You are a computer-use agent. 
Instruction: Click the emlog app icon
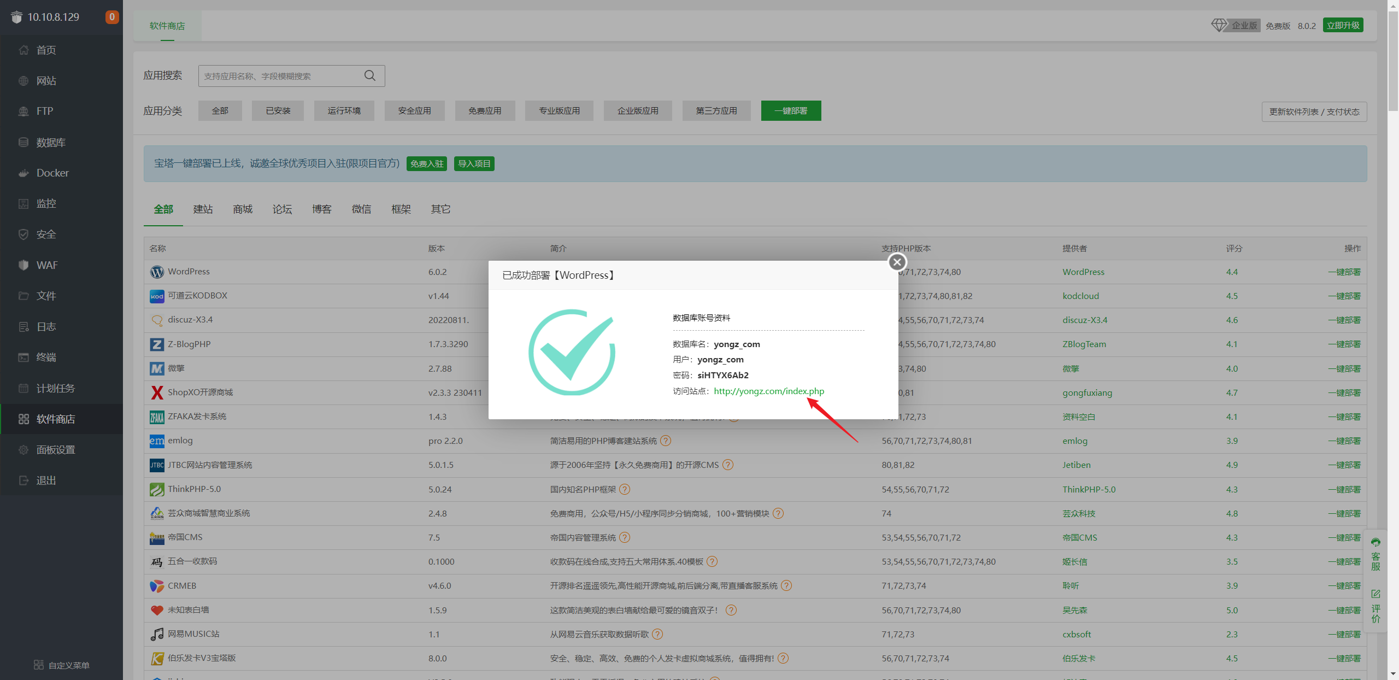coord(157,441)
